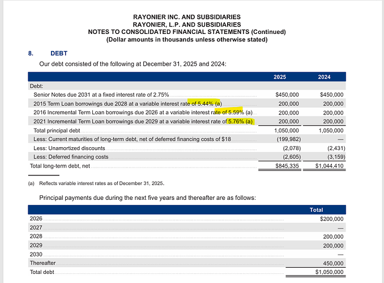Viewport: 384px width, 283px height.
Task: Click the 'Total' column header
Action: click(316, 210)
